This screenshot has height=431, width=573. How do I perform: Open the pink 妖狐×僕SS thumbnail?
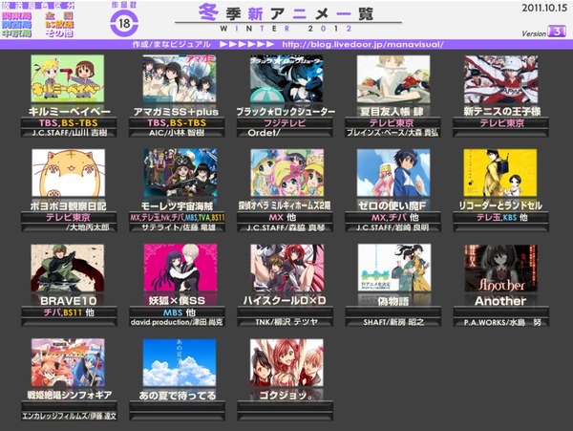(x=180, y=268)
